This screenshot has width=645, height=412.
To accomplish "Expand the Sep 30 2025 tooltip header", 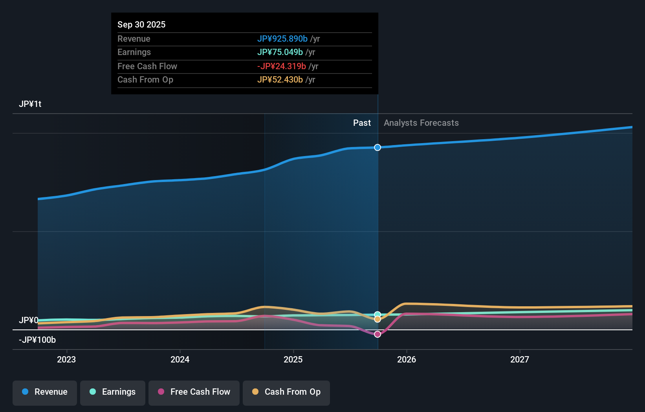I will 141,24.
